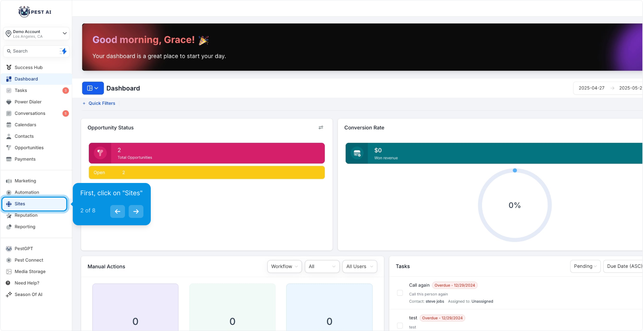Click the lightning bolt icon in Search
Screen dimensions: 643x331
63,51
